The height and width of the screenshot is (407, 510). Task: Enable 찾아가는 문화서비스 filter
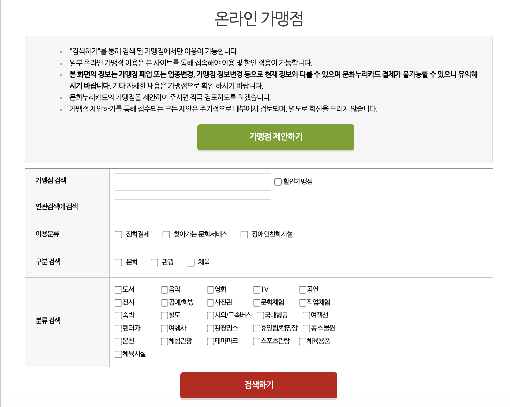point(166,234)
